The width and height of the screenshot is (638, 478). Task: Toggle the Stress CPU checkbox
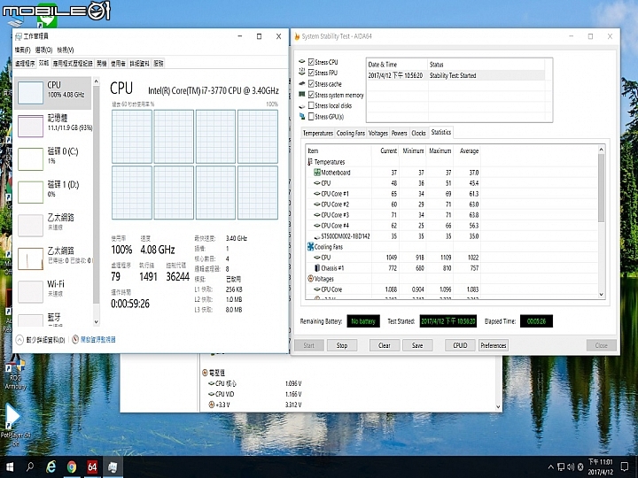coord(311,62)
